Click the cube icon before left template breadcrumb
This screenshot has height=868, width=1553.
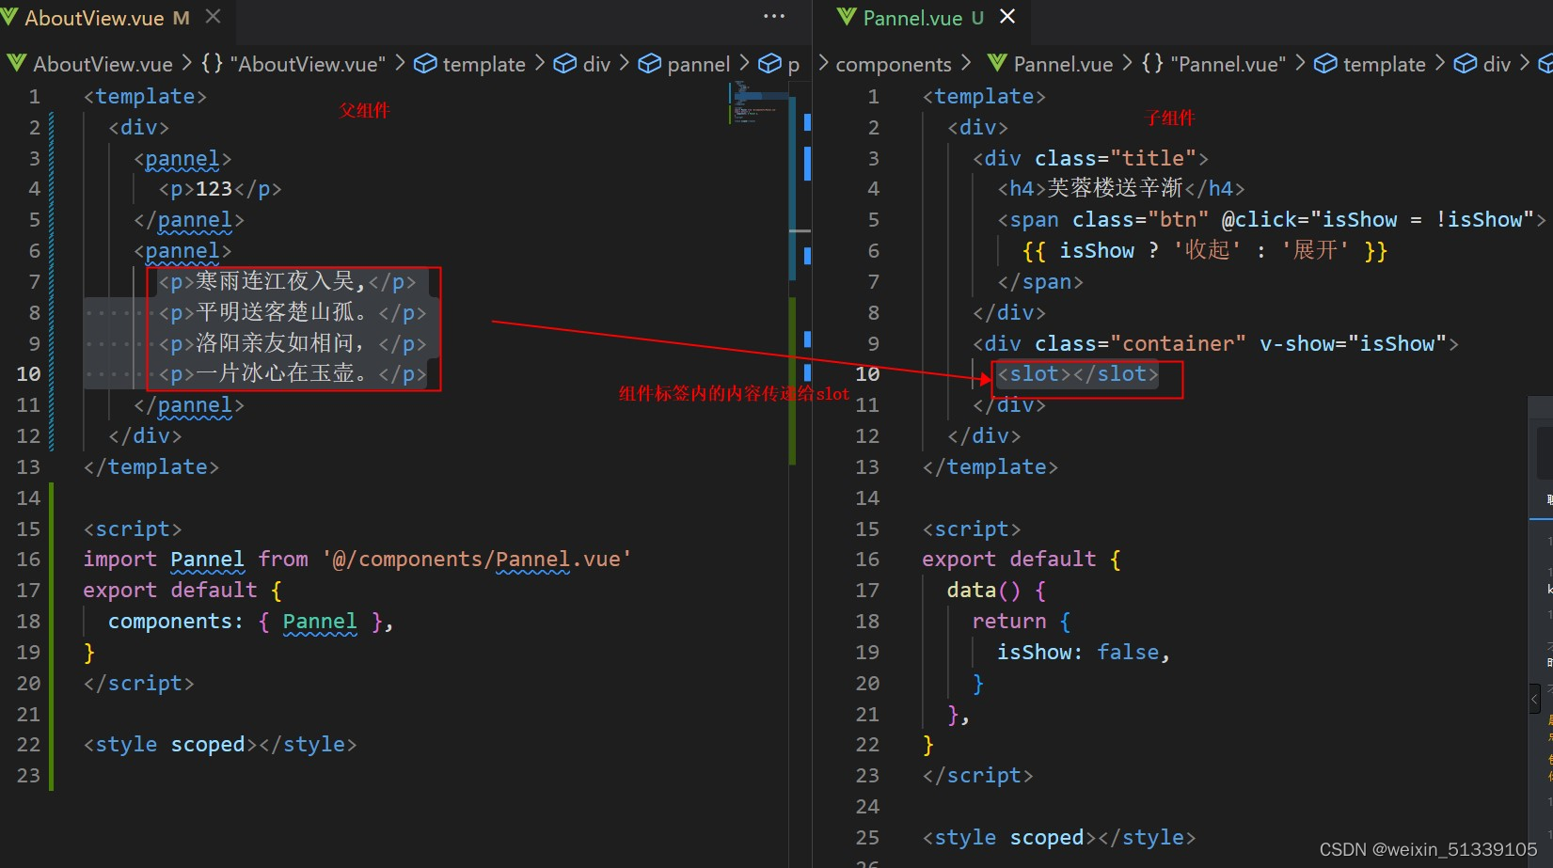coord(425,63)
